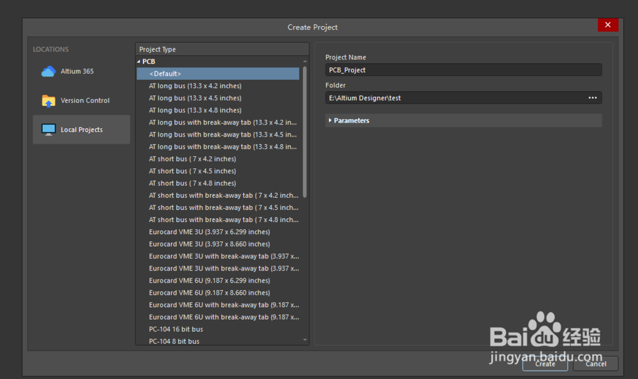Select Version Control location label
Viewport: 638px width, 379px height.
click(85, 101)
